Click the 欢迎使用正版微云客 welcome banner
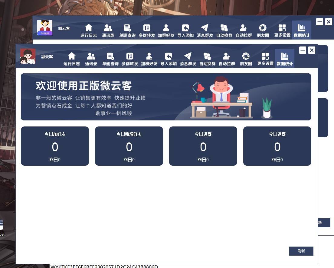Screen dimensions: 334x268 [166, 97]
